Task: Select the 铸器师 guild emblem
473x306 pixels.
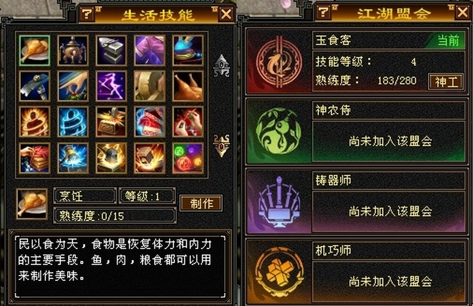Action: pos(279,201)
